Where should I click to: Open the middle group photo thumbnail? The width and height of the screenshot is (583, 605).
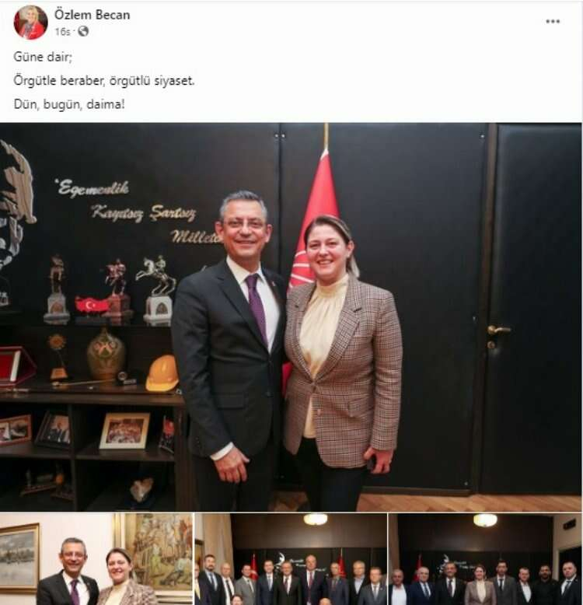pyautogui.click(x=291, y=559)
